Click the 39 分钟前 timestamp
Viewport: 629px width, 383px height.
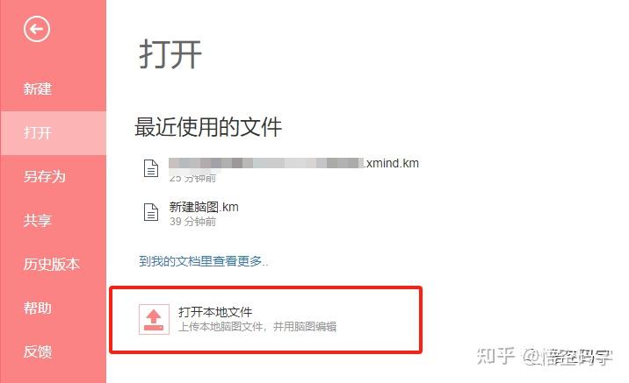coord(192,222)
